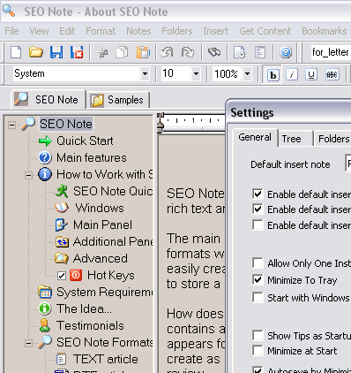Open the Edit menu
351x373 pixels.
click(67, 31)
